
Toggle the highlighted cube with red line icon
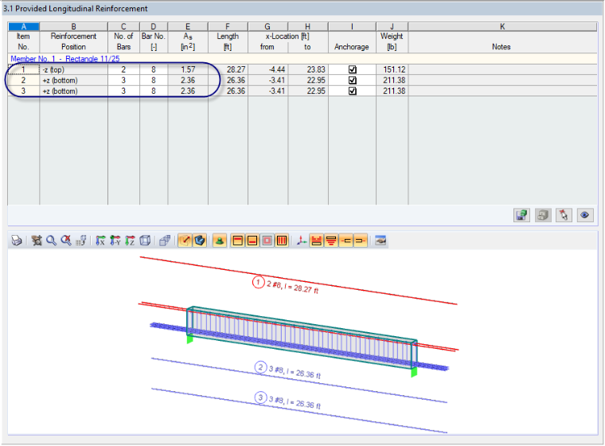click(x=185, y=241)
